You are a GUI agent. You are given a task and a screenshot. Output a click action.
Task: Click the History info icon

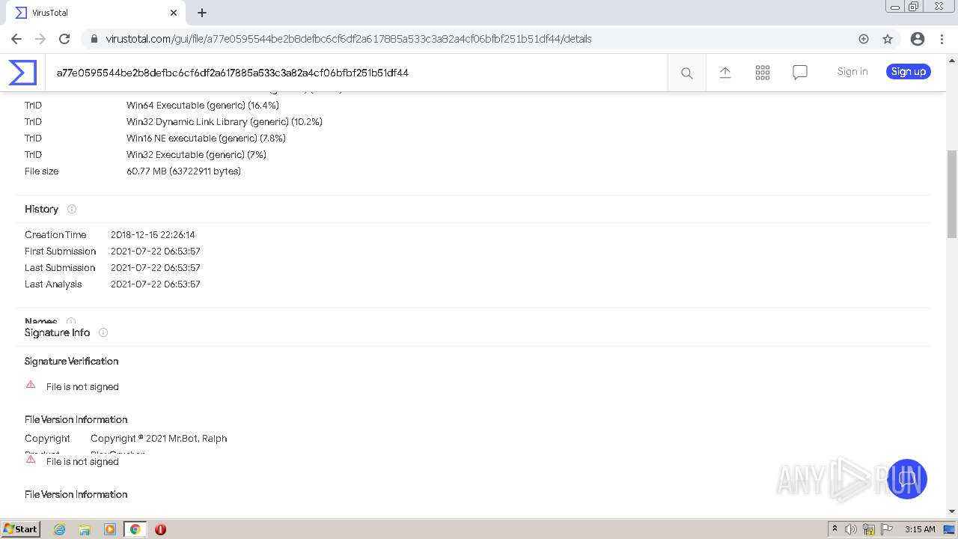pyautogui.click(x=72, y=209)
